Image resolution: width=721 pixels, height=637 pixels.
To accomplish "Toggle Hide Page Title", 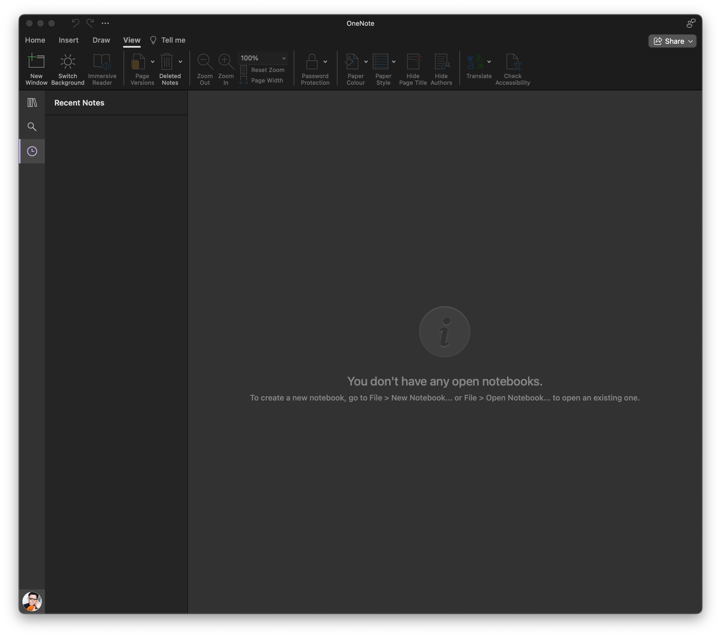I will 413,62.
